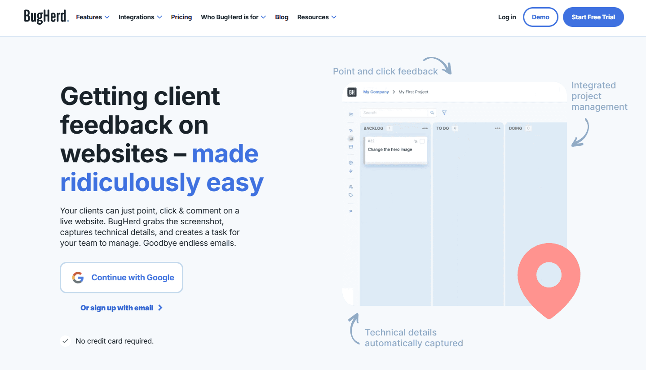This screenshot has width=646, height=370.
Task: Click the Google G logo
Action: (x=78, y=278)
